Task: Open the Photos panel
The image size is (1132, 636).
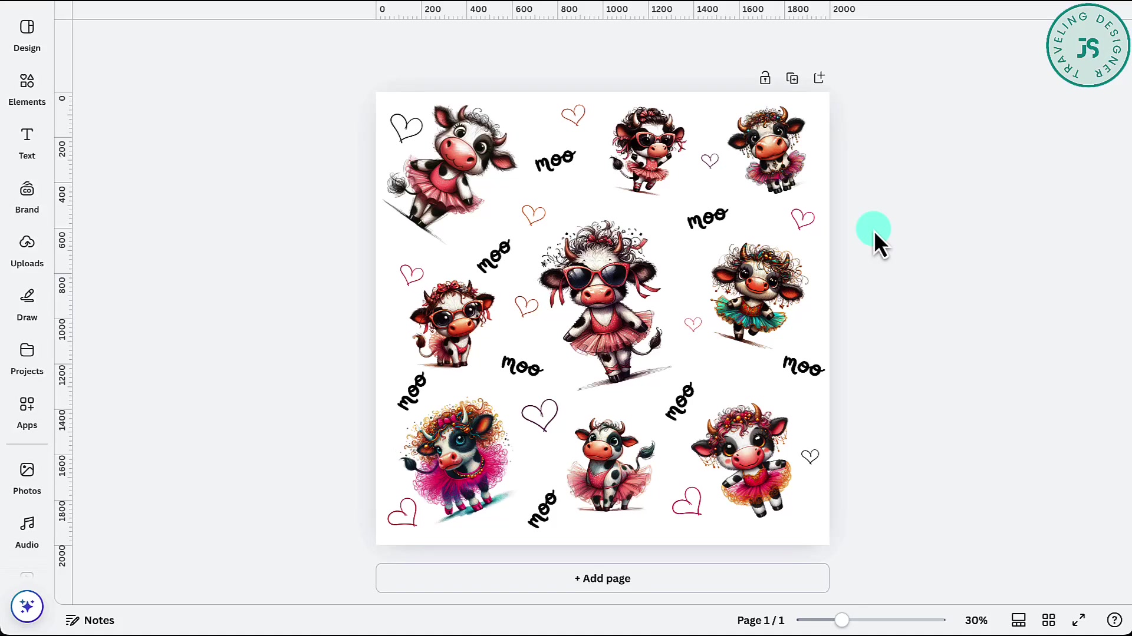Action: [x=27, y=477]
